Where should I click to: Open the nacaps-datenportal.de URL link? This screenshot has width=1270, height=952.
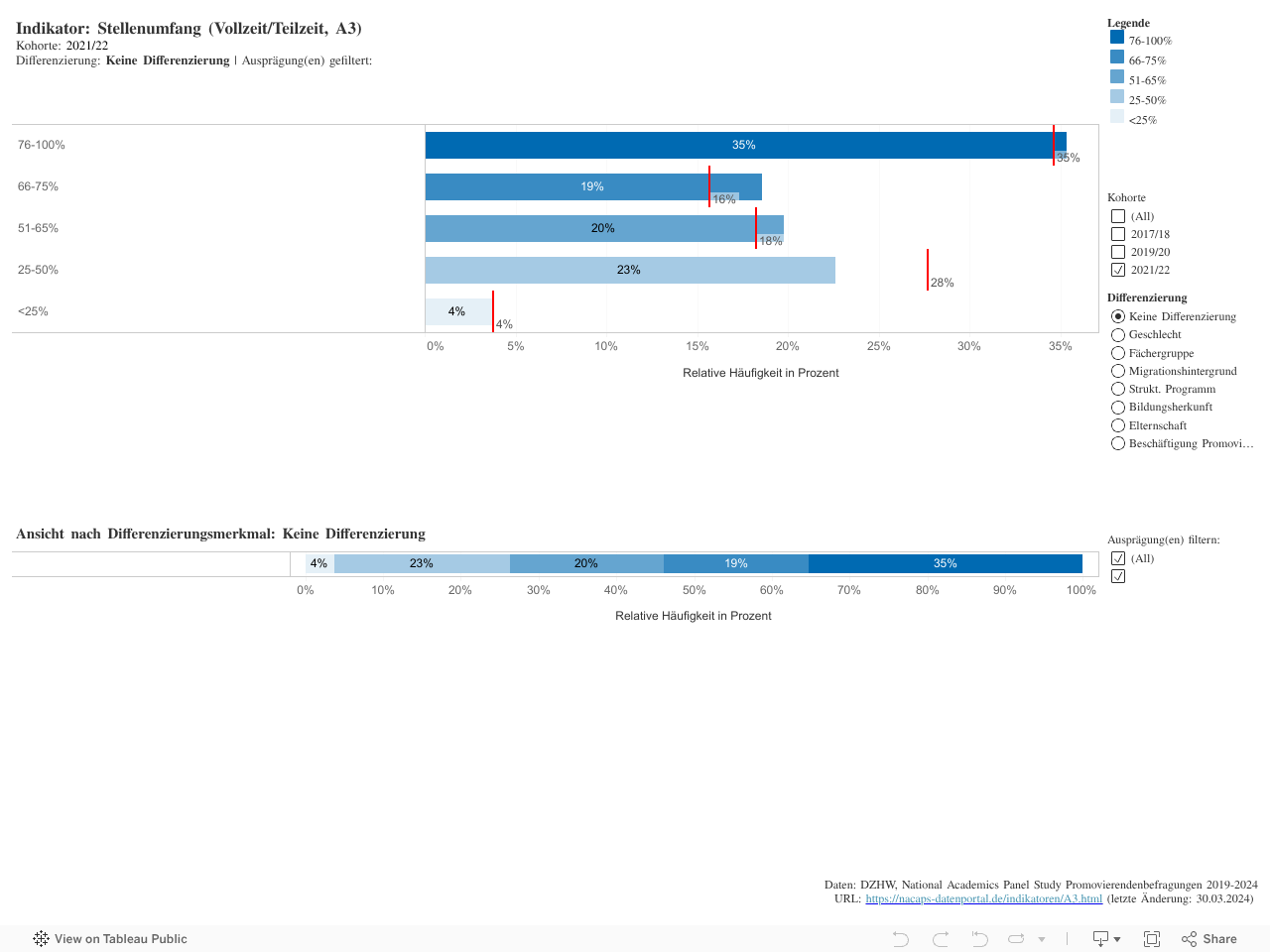(983, 898)
